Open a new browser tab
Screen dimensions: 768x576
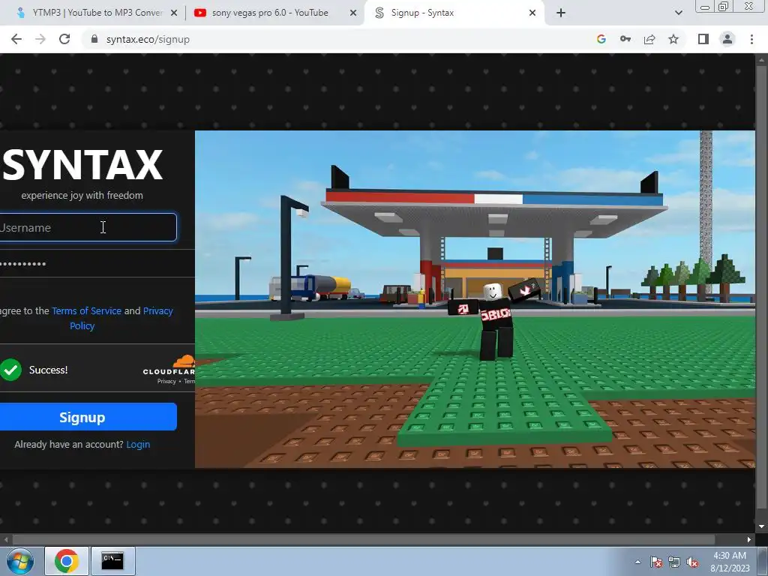(x=561, y=13)
